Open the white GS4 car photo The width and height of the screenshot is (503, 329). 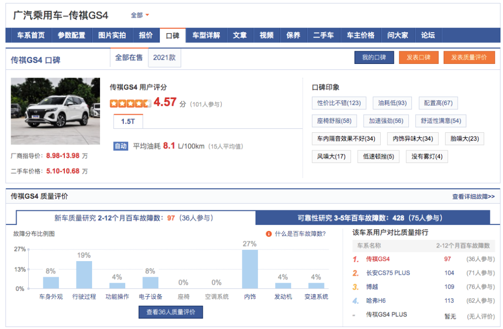click(x=55, y=111)
